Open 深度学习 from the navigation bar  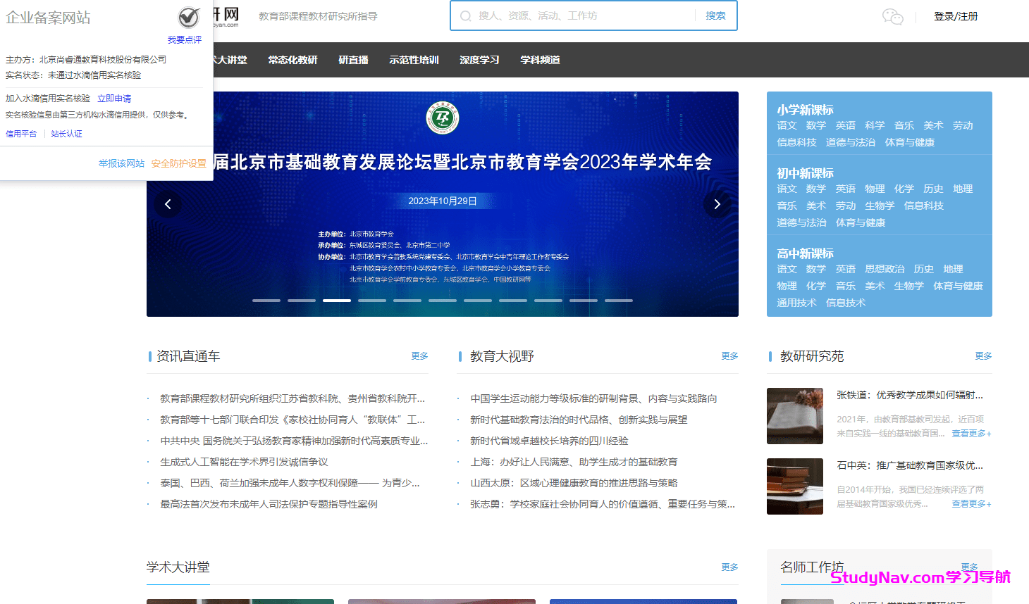point(479,60)
